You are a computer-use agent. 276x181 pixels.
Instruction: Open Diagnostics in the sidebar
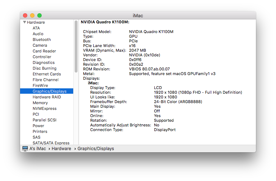click(44, 62)
